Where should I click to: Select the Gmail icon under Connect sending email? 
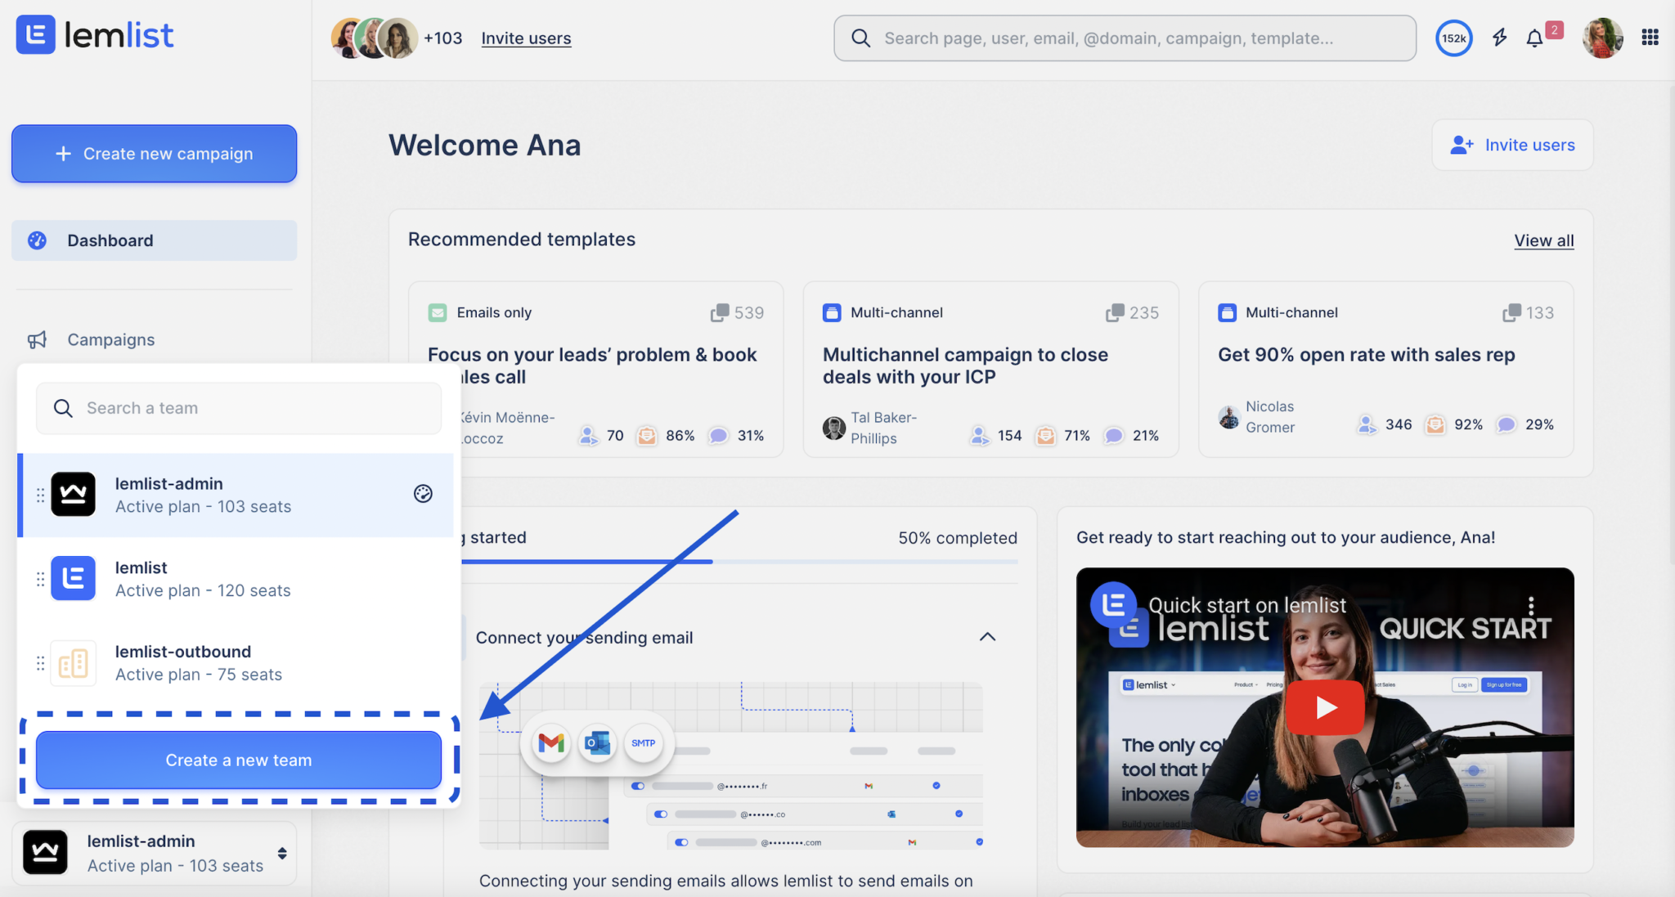(550, 743)
